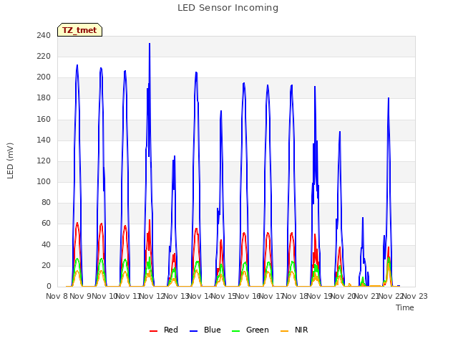Image resolution: width=458 pixels, height=344 pixels.
Task: Click the tallest blue peak above 220 mV
Action: pyautogui.click(x=150, y=44)
